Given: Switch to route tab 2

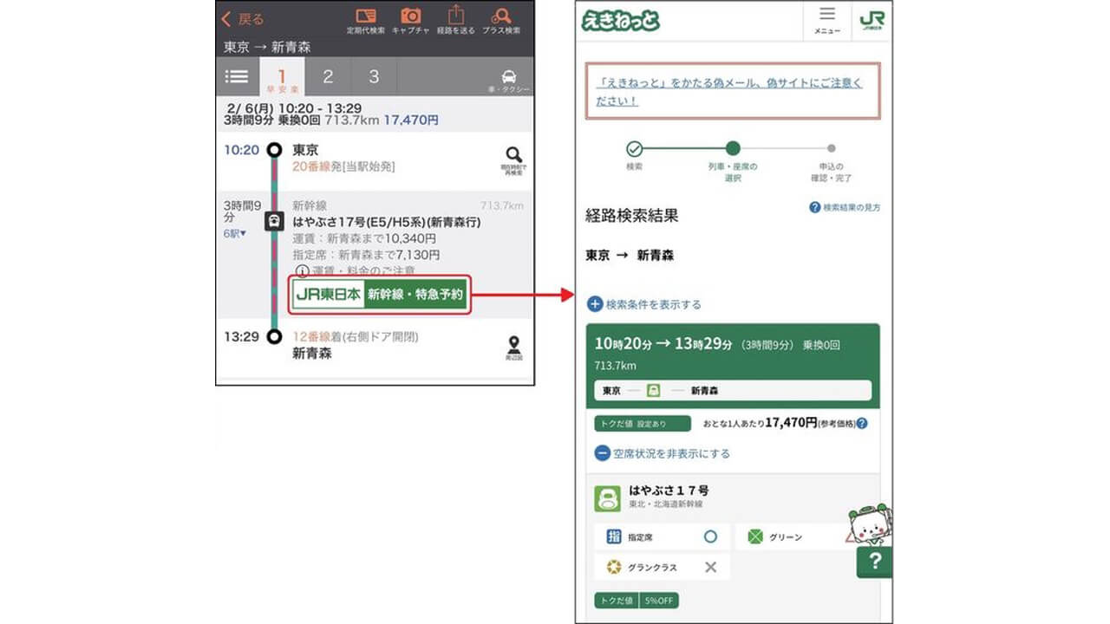Looking at the screenshot, I should point(328,77).
